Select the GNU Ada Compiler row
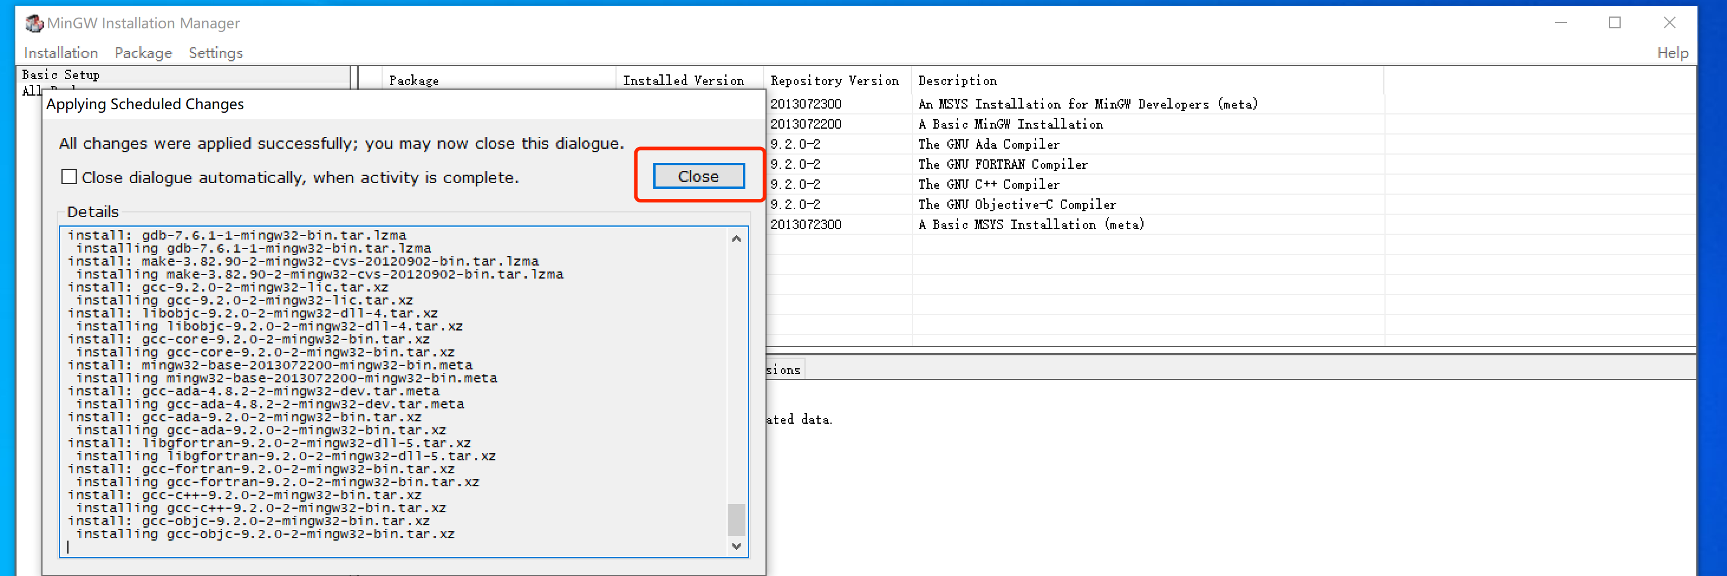The height and width of the screenshot is (576, 1727). point(1231,144)
